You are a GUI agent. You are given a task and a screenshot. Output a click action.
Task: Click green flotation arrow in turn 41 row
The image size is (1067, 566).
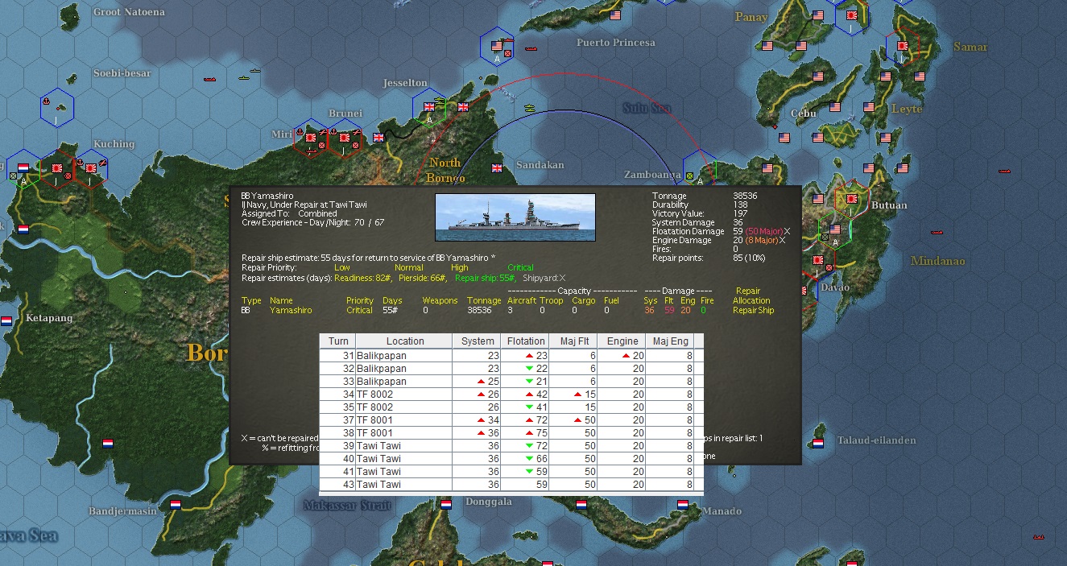click(x=529, y=471)
